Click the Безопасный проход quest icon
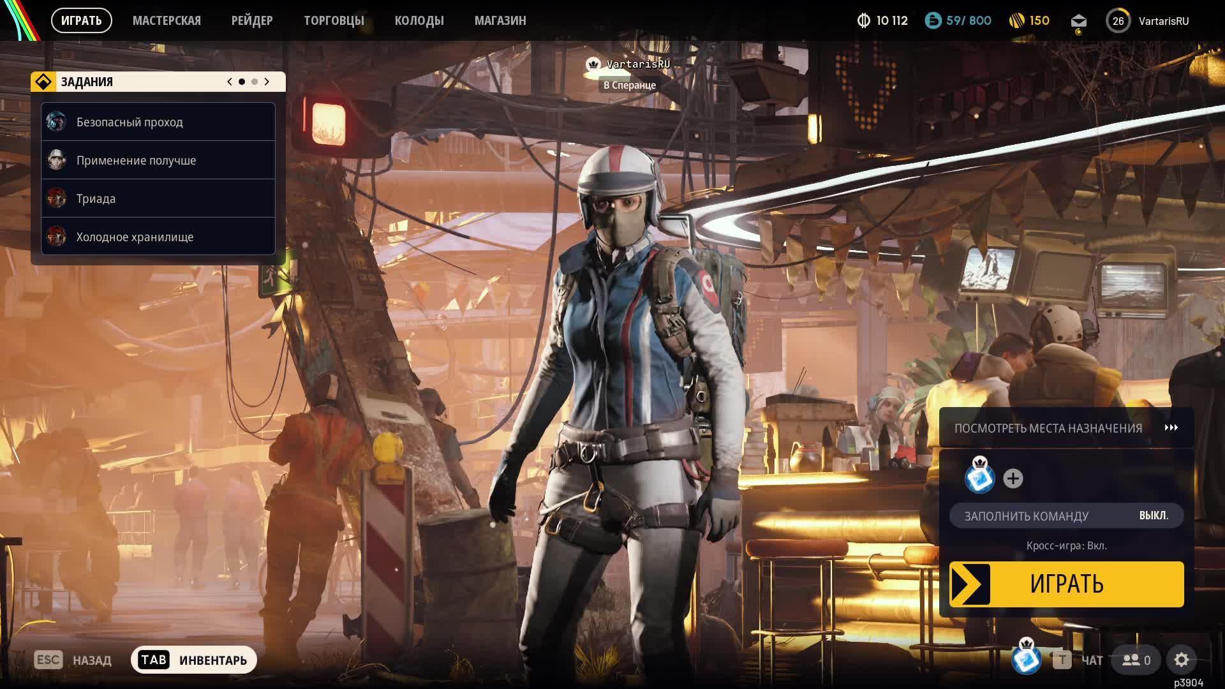 coord(57,122)
